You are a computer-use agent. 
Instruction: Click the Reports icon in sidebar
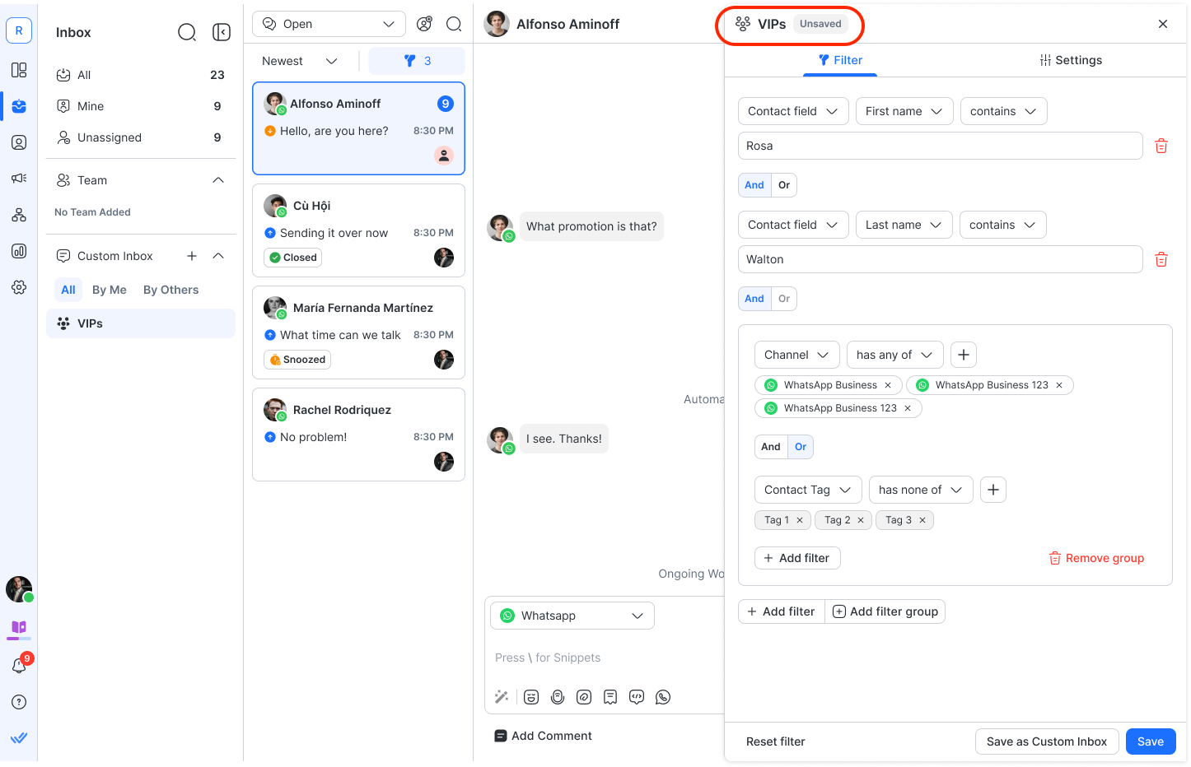tap(19, 251)
